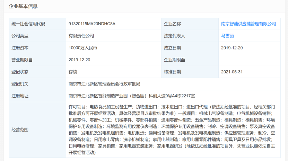Click the 统一社会信用代码 label cell

tap(37, 24)
